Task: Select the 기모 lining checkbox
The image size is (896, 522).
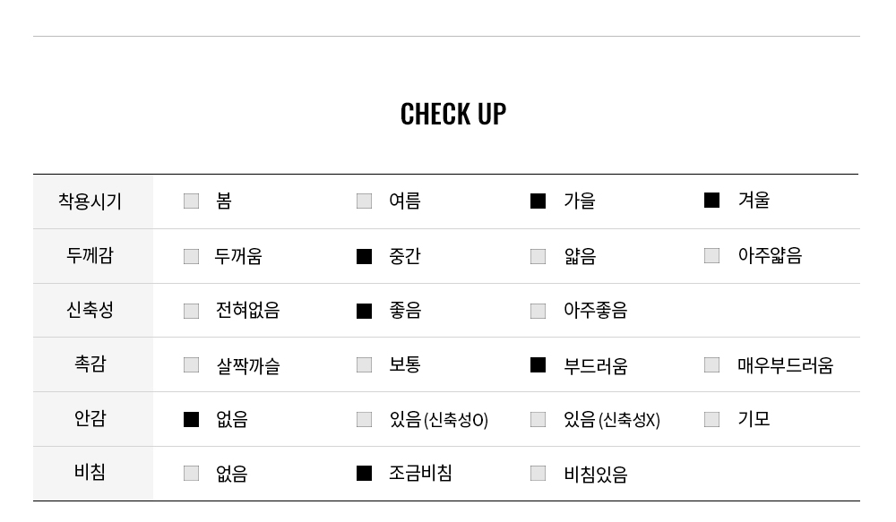Action: click(x=711, y=420)
